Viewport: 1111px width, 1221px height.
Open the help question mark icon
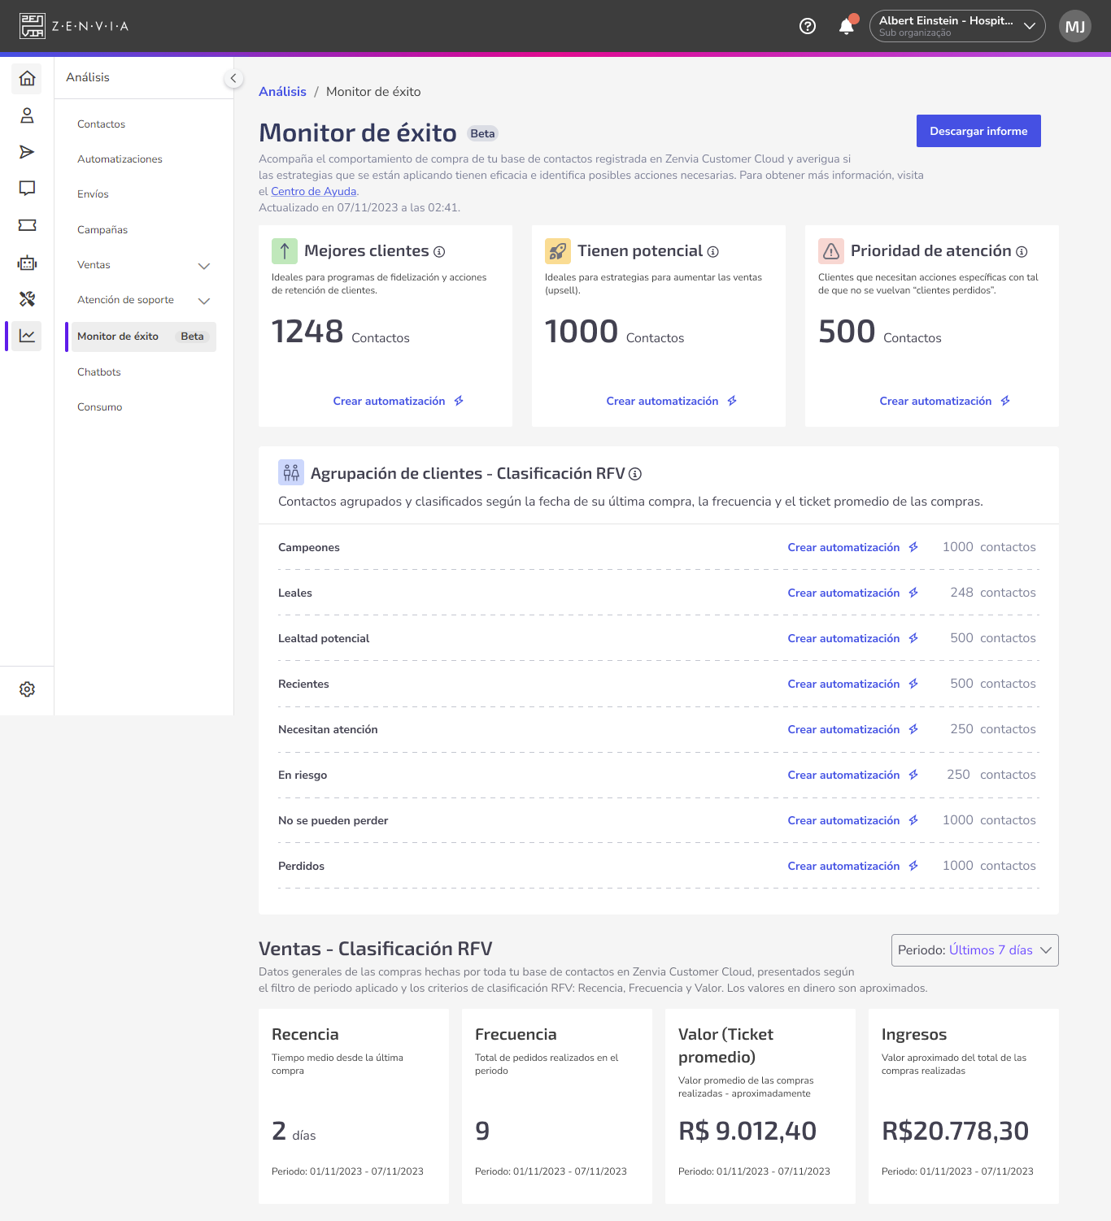point(808,26)
